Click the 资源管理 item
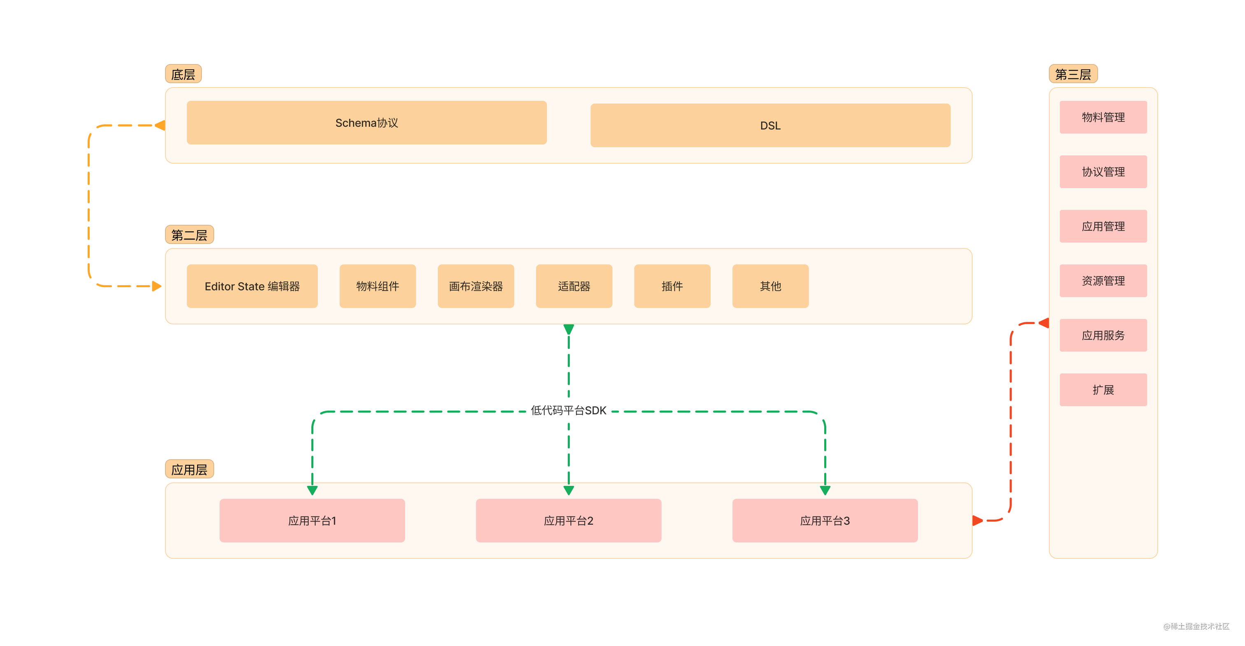The height and width of the screenshot is (646, 1245). [x=1103, y=281]
